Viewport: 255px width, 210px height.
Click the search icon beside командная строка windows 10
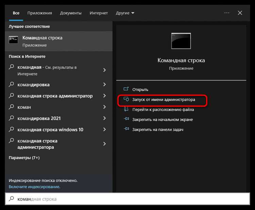tap(11, 129)
